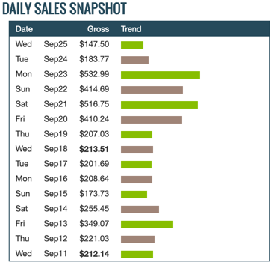The image size is (277, 271).
Task: Click the brown trend bar for Sep16
Action: [137, 180]
